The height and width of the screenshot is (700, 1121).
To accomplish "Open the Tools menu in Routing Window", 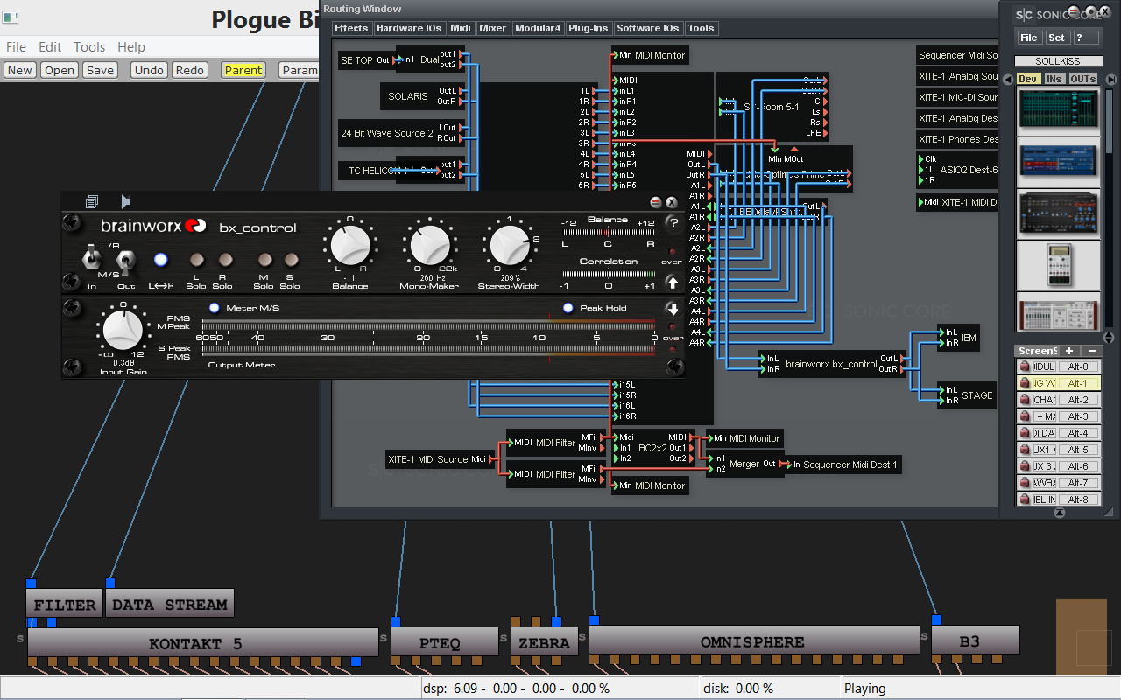I will click(701, 28).
